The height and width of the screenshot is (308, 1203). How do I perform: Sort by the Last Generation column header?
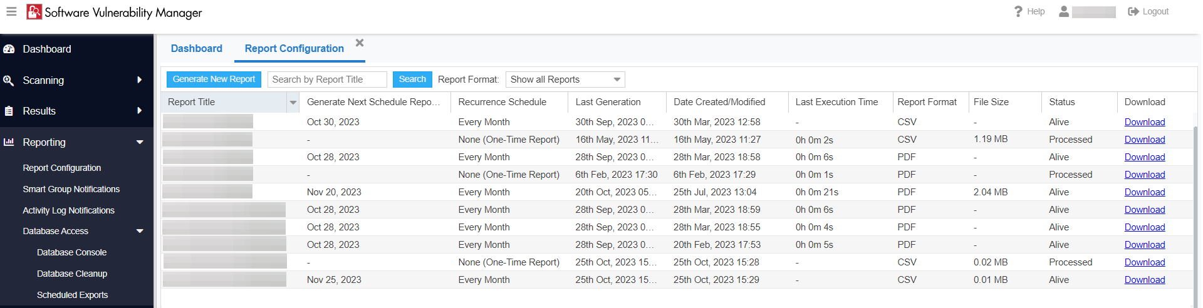point(608,102)
